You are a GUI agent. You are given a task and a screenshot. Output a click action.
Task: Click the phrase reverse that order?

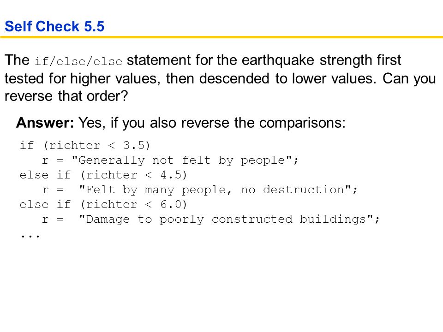(66, 96)
